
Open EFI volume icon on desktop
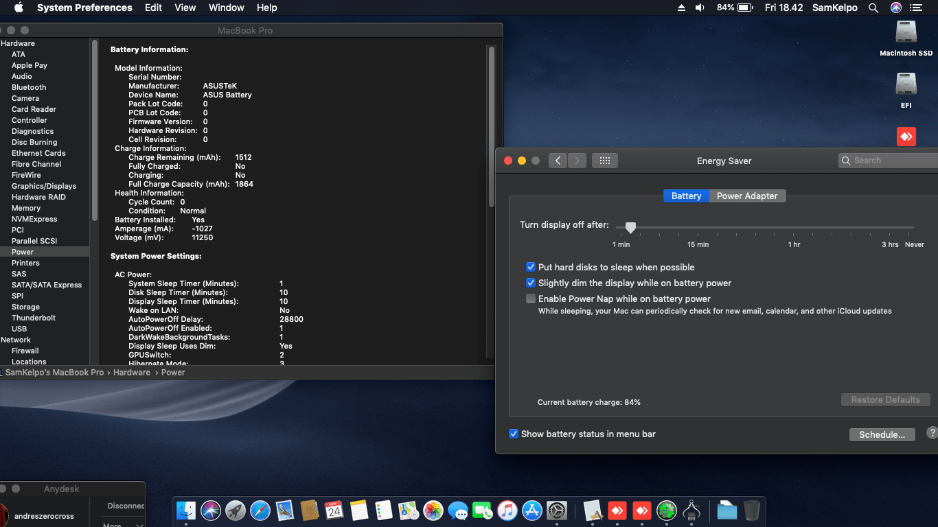coord(906,85)
